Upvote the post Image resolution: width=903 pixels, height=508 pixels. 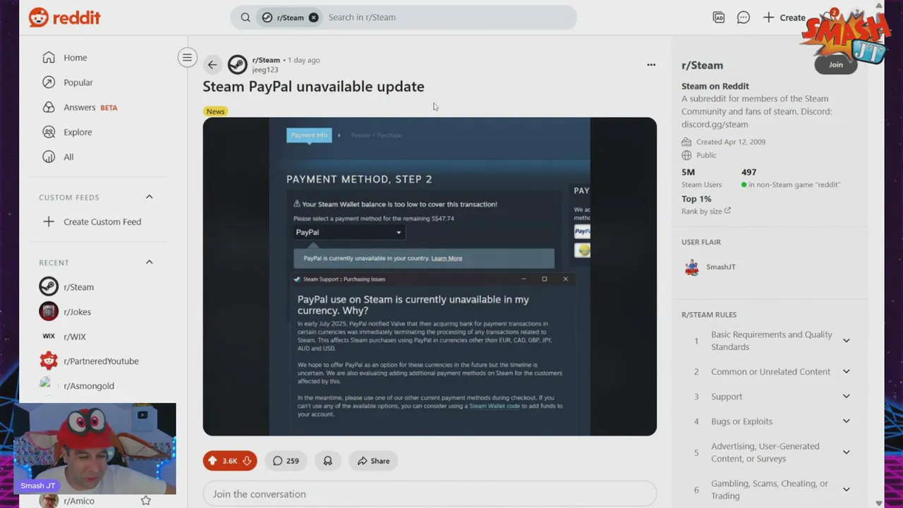pyautogui.click(x=212, y=461)
